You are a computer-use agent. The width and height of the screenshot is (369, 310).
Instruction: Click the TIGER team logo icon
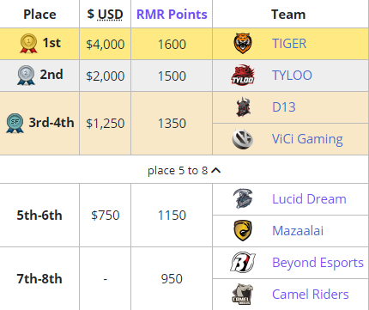click(243, 43)
